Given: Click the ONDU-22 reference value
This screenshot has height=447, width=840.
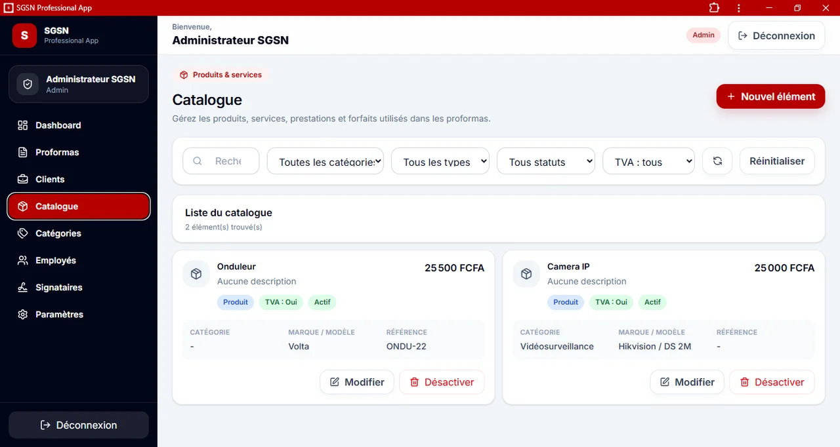Looking at the screenshot, I should pyautogui.click(x=406, y=346).
